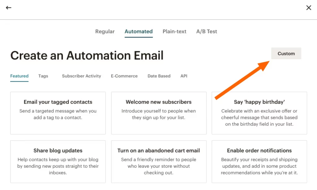This screenshot has height=190, width=317.
Task: Switch to Date Based automations
Action: click(x=159, y=76)
